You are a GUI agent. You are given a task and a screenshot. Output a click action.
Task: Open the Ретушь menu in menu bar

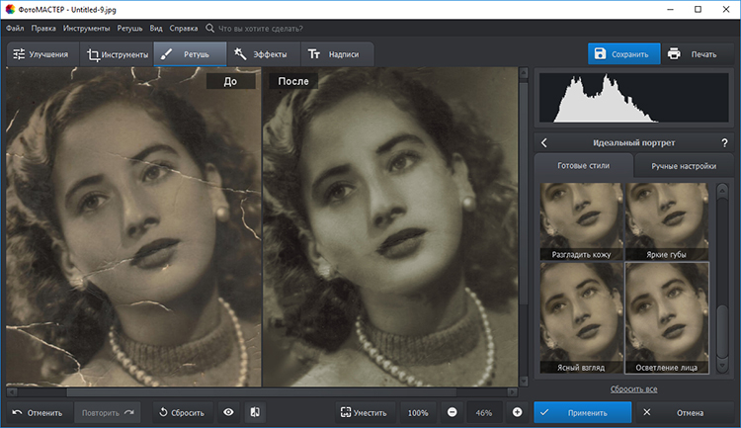pyautogui.click(x=129, y=29)
